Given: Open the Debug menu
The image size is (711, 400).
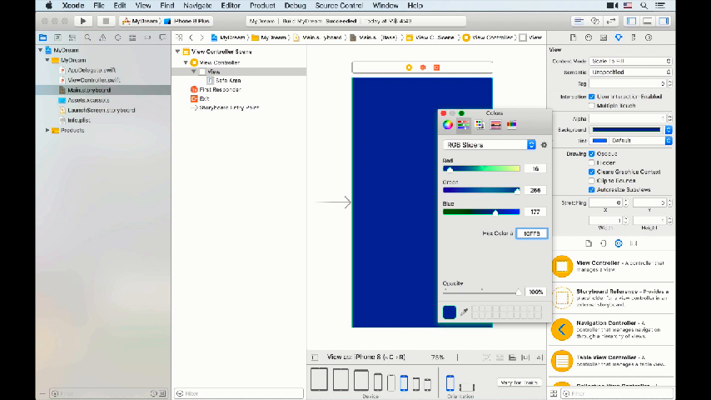Looking at the screenshot, I should tap(296, 6).
